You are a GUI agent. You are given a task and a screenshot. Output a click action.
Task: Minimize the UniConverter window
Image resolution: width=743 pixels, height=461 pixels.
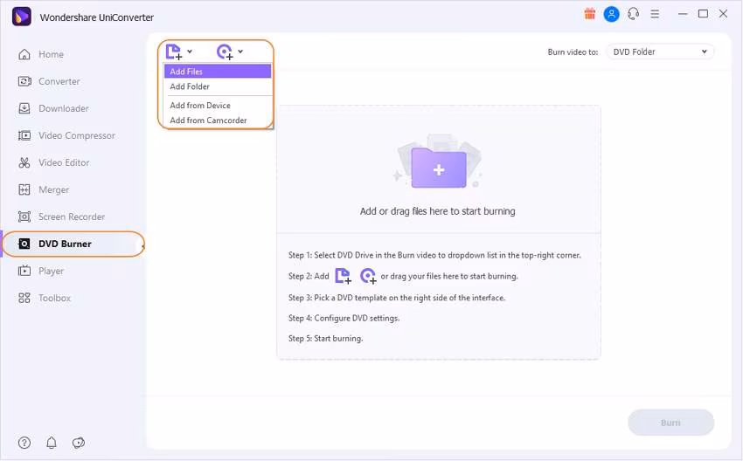click(683, 14)
